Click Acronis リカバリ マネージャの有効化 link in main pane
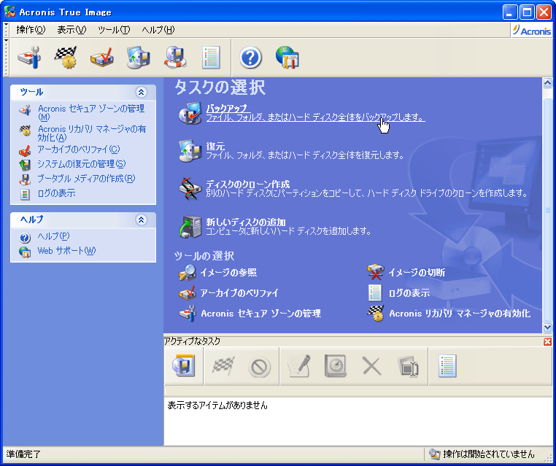The height and width of the screenshot is (466, 556). click(460, 314)
